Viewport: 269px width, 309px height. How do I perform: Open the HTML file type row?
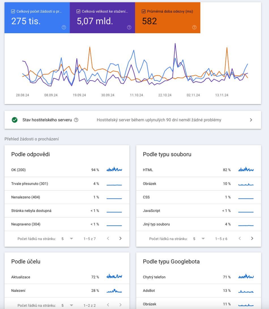pyautogui.click(x=198, y=170)
